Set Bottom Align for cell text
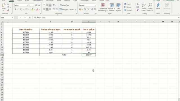This screenshot has width=180, height=101. click(x=50, y=5)
